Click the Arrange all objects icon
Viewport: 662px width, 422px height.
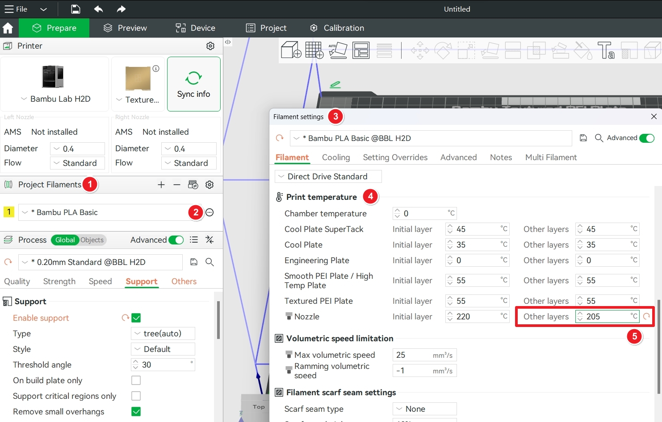(361, 50)
